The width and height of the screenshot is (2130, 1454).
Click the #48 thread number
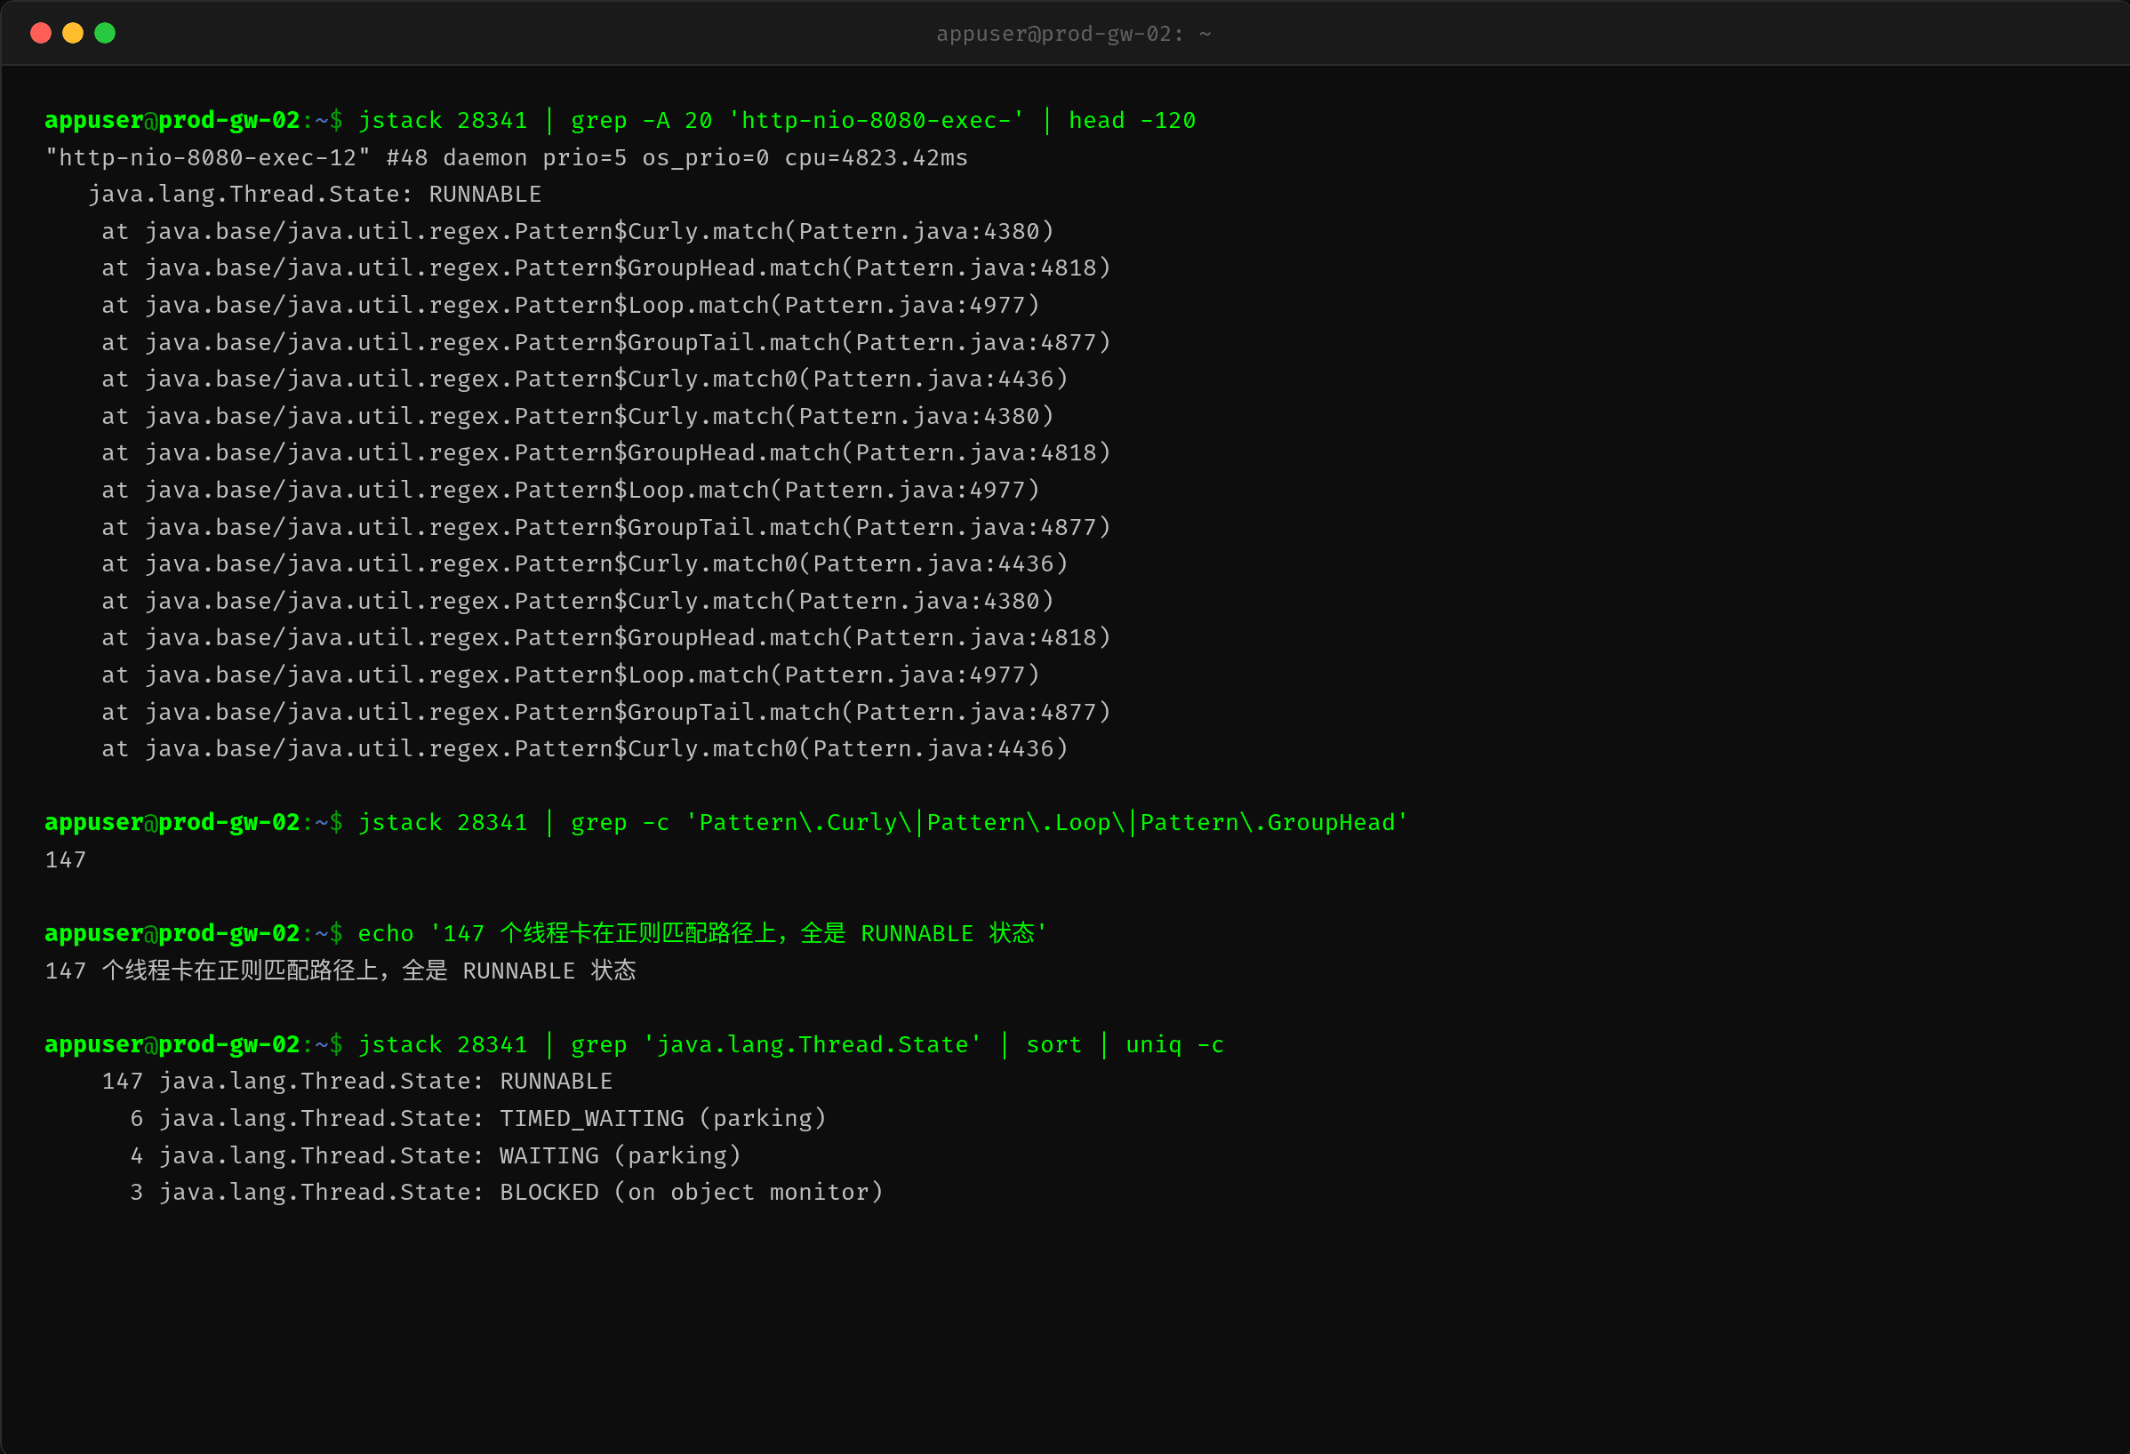pos(407,157)
